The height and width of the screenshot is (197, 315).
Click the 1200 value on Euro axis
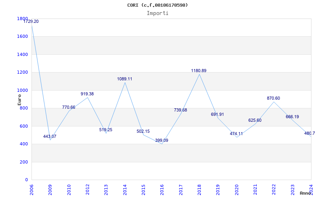pyautogui.click(x=22, y=72)
